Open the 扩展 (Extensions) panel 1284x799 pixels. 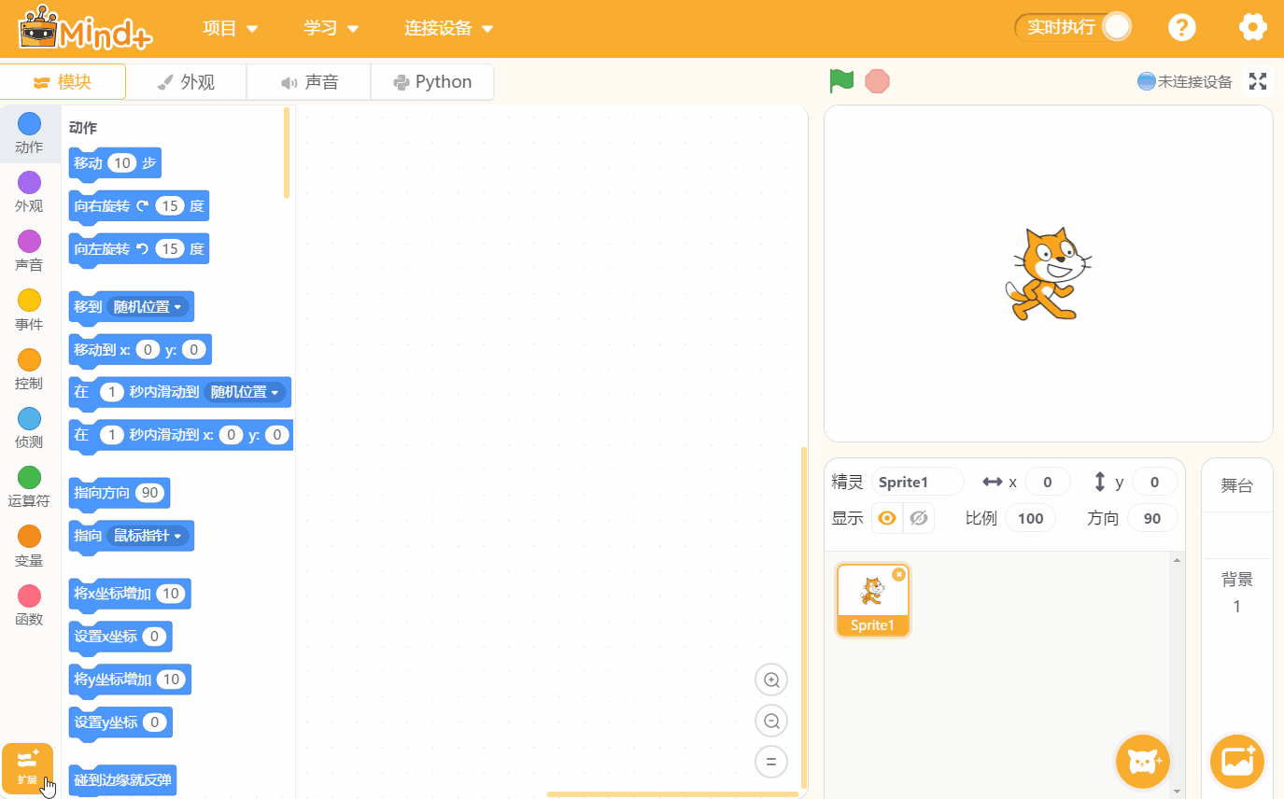point(28,767)
